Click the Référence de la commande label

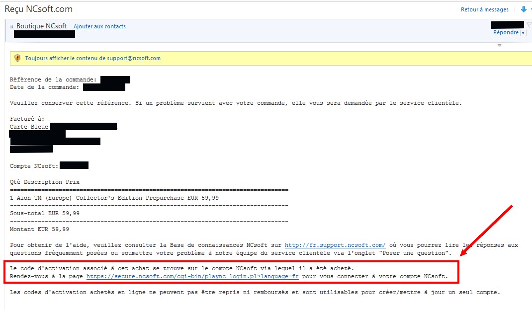(53, 79)
